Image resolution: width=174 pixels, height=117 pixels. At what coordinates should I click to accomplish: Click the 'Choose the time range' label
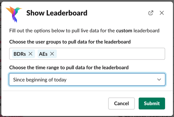coord(69,67)
